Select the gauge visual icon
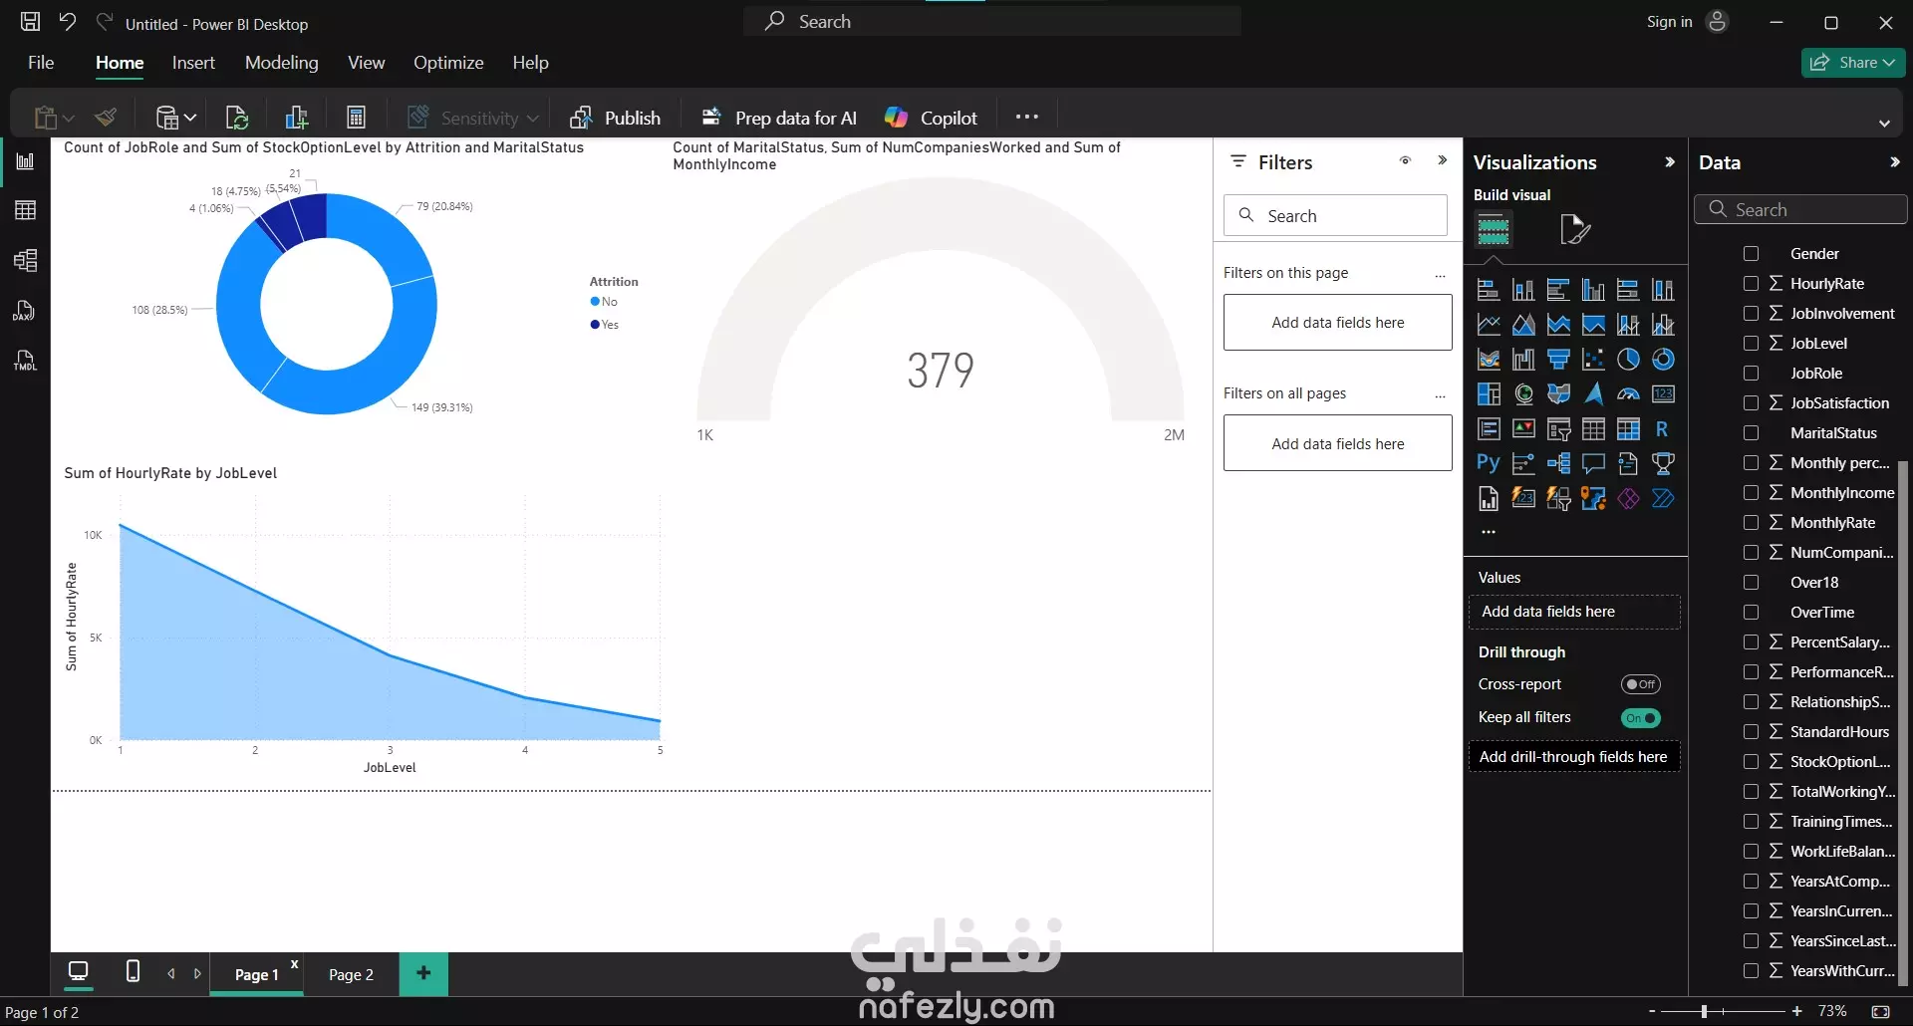This screenshot has height=1026, width=1913. [1628, 394]
